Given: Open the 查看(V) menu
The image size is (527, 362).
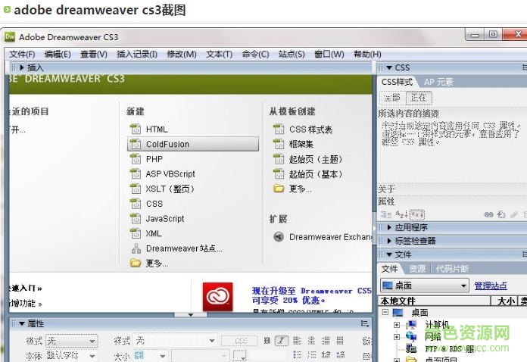Looking at the screenshot, I should pos(93,54).
